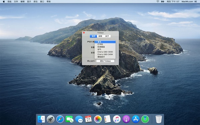
Task: Launch Launchpad rocket icon in Dock
Action: [51, 119]
